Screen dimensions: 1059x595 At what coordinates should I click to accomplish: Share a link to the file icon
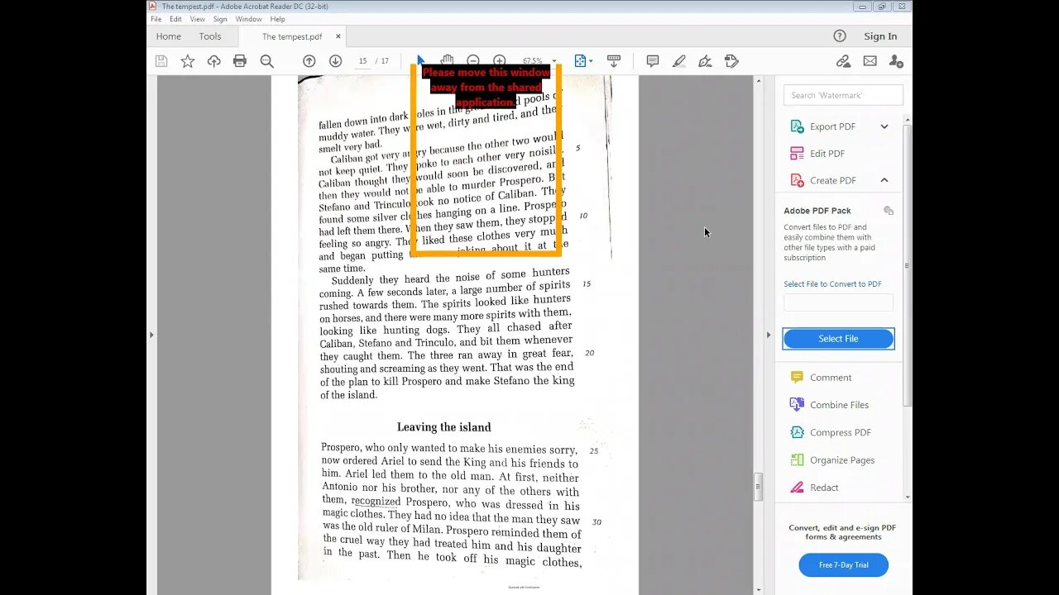[843, 61]
